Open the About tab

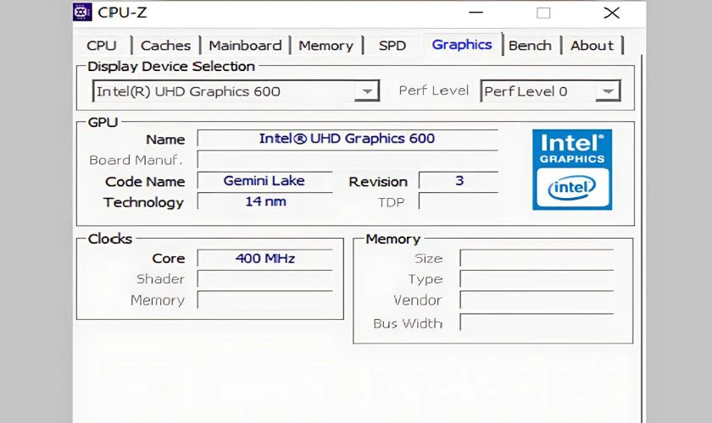tap(592, 46)
